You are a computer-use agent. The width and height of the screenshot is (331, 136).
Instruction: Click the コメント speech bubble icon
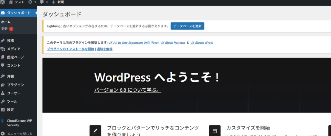(3, 65)
